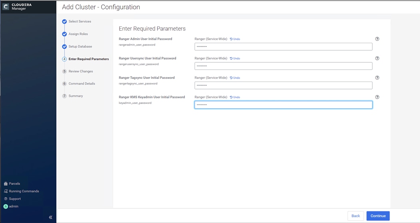Image resolution: width=420 pixels, height=223 pixels.
Task: Collapse the sidebar with double chevron
Action: pos(50,217)
